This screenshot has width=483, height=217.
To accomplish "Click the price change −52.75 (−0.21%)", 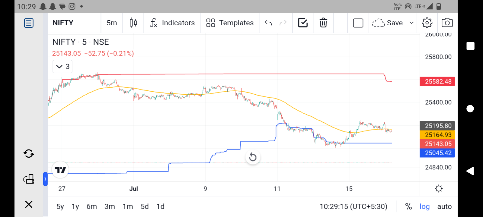I will [x=109, y=53].
